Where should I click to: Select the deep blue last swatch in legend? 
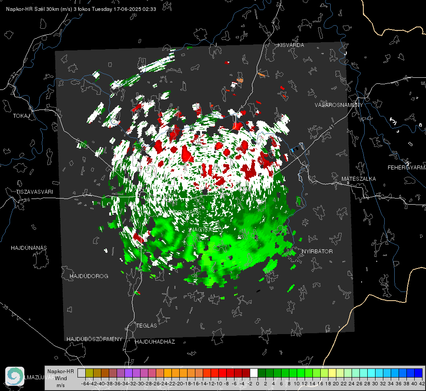(419, 373)
